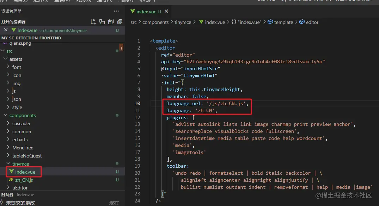Click the 'imagetools' plugin string
This screenshot has width=379, height=206.
[189, 152]
